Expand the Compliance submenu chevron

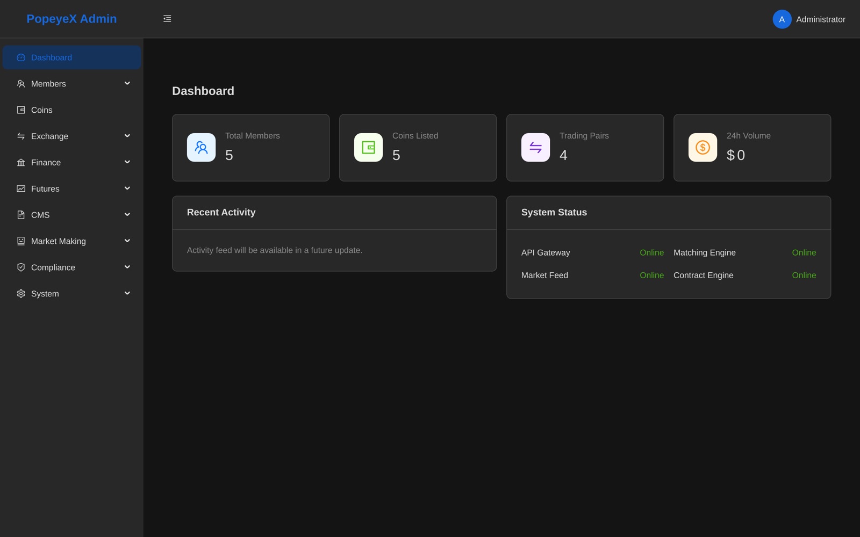127,267
